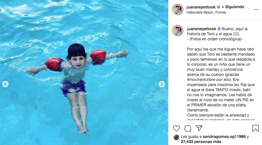This screenshot has height=145, width=262.
Task: Like the post with the heart icon
Action: [176, 128]
